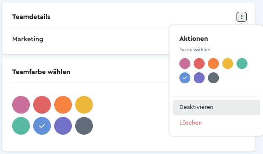Click checked blue swatch in Aktionen popup
This screenshot has height=154, width=263.
[x=185, y=78]
